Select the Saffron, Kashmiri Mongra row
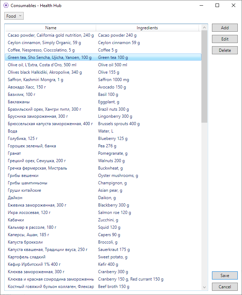 35,80
